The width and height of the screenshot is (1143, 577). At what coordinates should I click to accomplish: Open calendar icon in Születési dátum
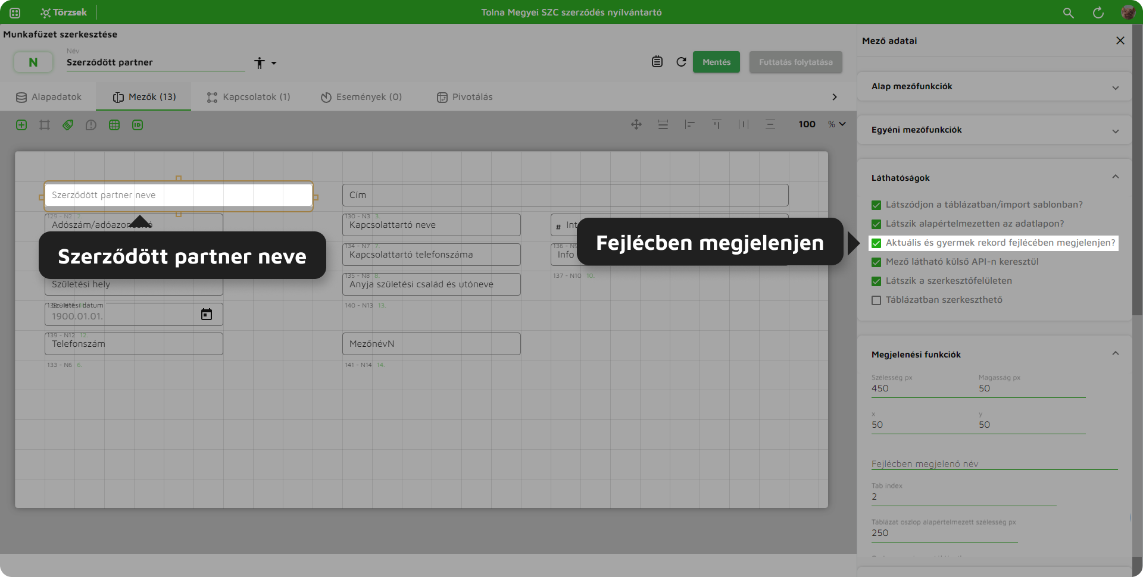coord(207,314)
